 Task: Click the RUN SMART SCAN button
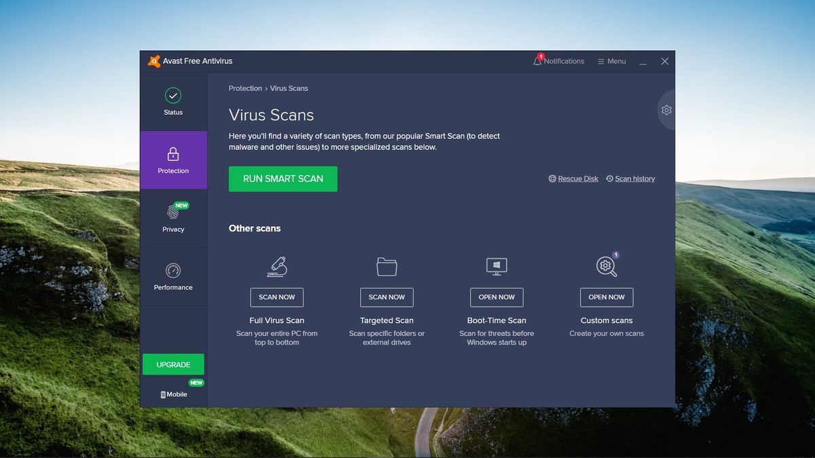283,178
